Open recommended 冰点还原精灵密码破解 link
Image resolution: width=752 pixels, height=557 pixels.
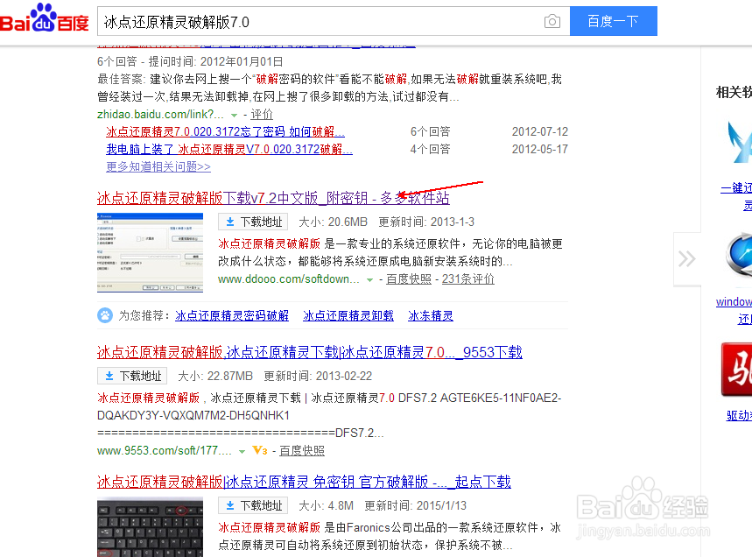click(x=232, y=315)
